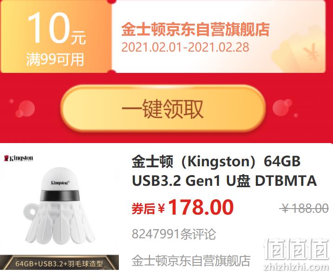Screen dimensions: 333x275
Task: Click the 64GB+USB3.2+羽毛球造型 product banner
Action: click(59, 262)
